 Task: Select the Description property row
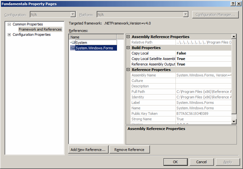pyautogui.click(x=181, y=86)
